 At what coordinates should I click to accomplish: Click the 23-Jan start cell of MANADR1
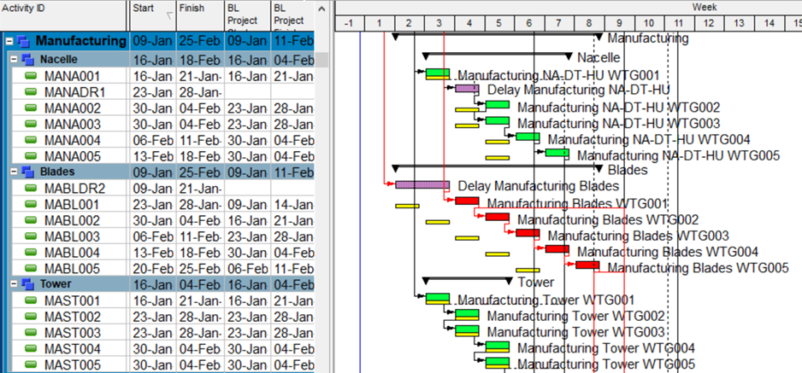[x=153, y=92]
